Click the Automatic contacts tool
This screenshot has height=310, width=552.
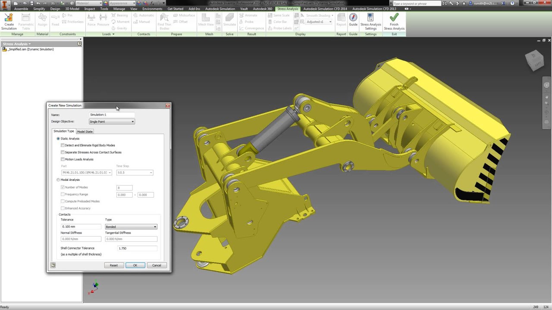143,15
